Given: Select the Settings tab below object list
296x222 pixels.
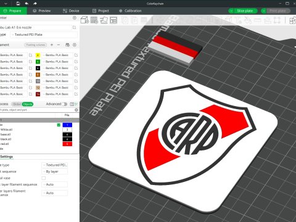Looking at the screenshot, I should (7, 157).
